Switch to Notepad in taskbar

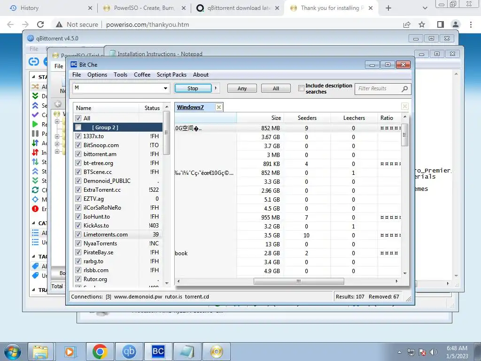tap(187, 352)
